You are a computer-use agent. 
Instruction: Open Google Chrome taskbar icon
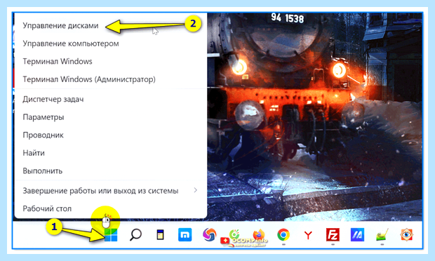click(283, 235)
